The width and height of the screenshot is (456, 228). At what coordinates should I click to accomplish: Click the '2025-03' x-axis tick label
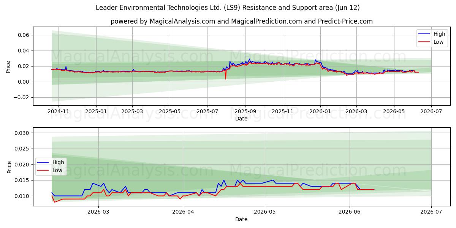(132, 112)
